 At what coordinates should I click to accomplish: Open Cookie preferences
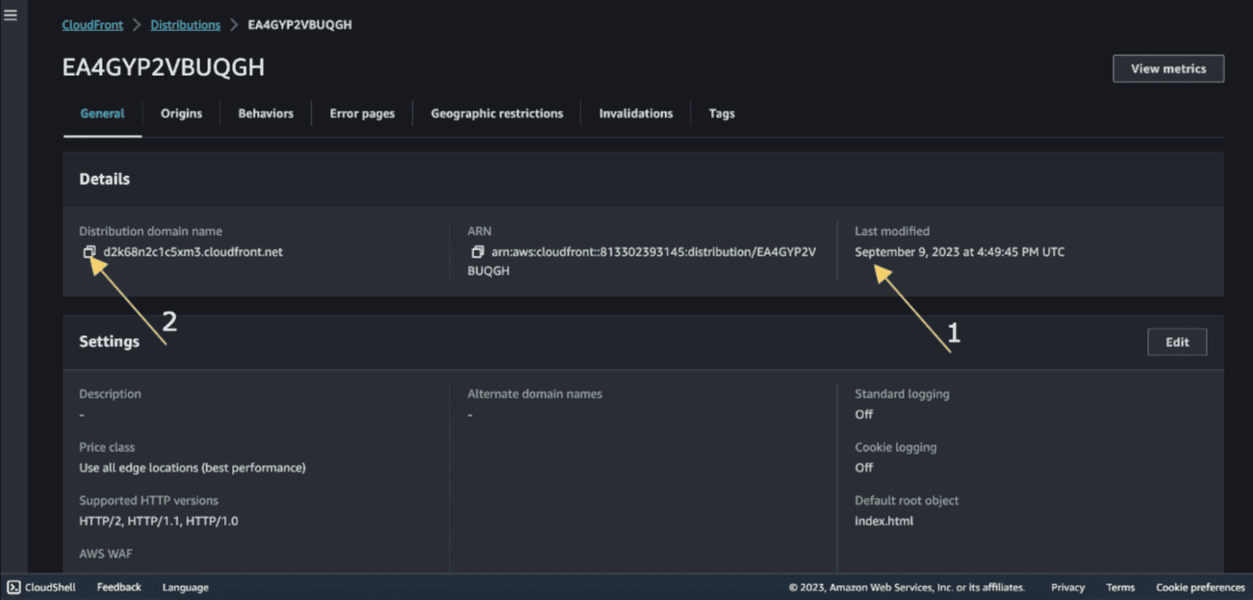[x=1200, y=587]
